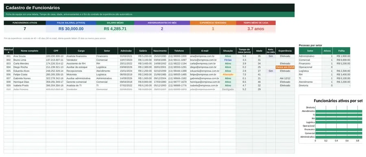This screenshot has width=366, height=157.
Task: Click the 'Salário' column header
Action: click(x=143, y=51)
